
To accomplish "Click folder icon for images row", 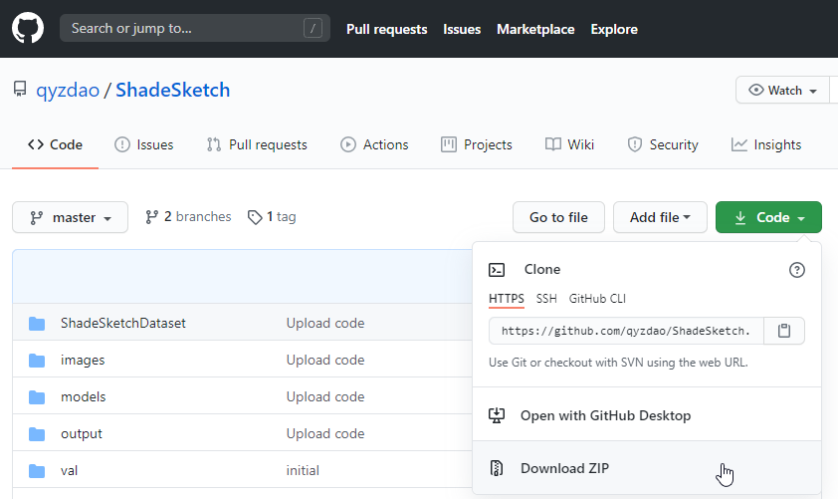I will click(x=37, y=361).
